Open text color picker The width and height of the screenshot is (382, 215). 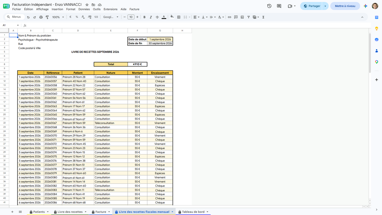click(x=164, y=17)
